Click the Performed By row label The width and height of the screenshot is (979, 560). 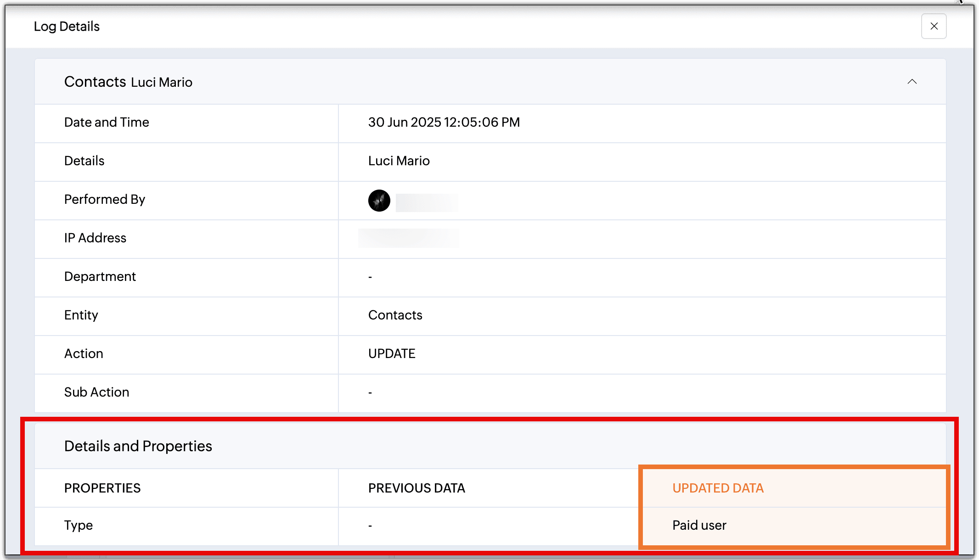[x=104, y=200]
